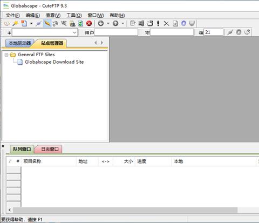Click the Download arrow icon
The width and height of the screenshot is (259, 223).
(x=101, y=23)
